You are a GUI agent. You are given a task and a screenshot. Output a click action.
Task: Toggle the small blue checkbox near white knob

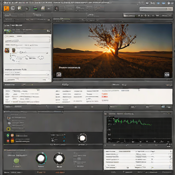tap(64, 137)
